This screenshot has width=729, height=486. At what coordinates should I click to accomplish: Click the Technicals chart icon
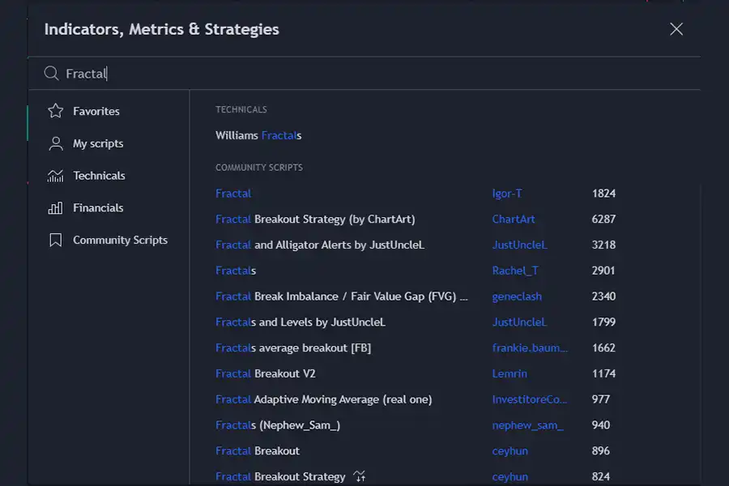pos(55,175)
